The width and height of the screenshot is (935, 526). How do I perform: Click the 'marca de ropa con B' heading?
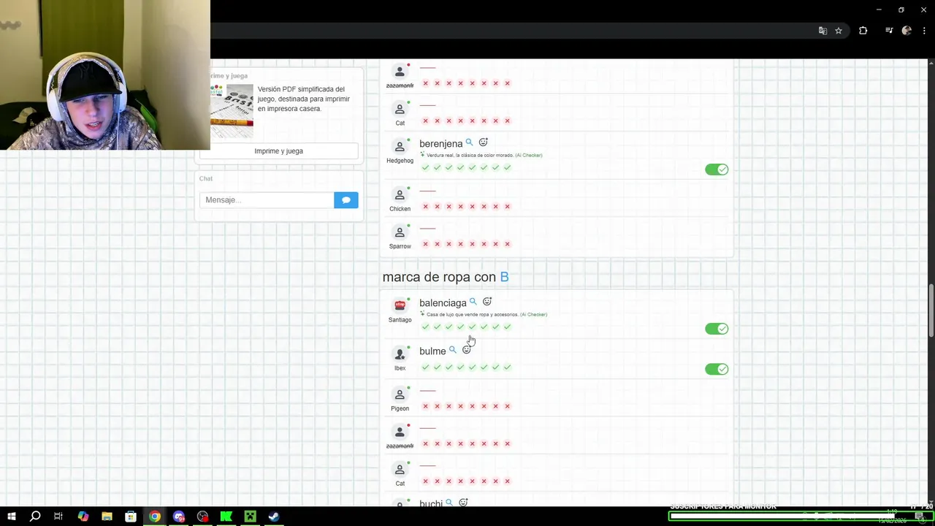(x=446, y=277)
